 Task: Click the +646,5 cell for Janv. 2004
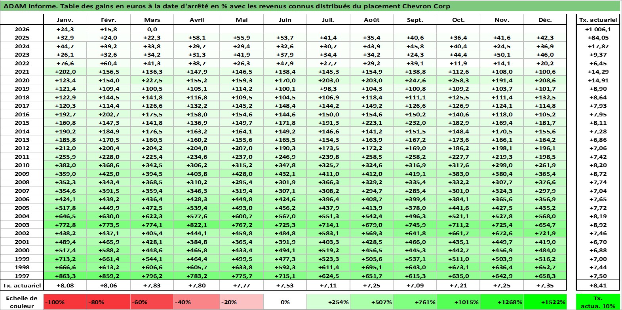tap(65, 216)
